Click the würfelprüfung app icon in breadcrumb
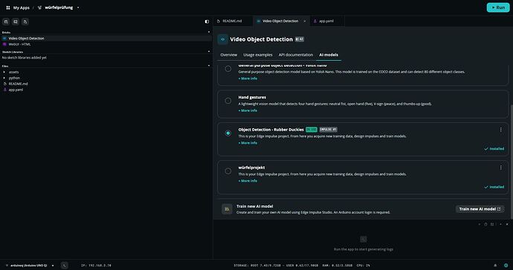This screenshot has height=270, width=513. (x=39, y=7)
